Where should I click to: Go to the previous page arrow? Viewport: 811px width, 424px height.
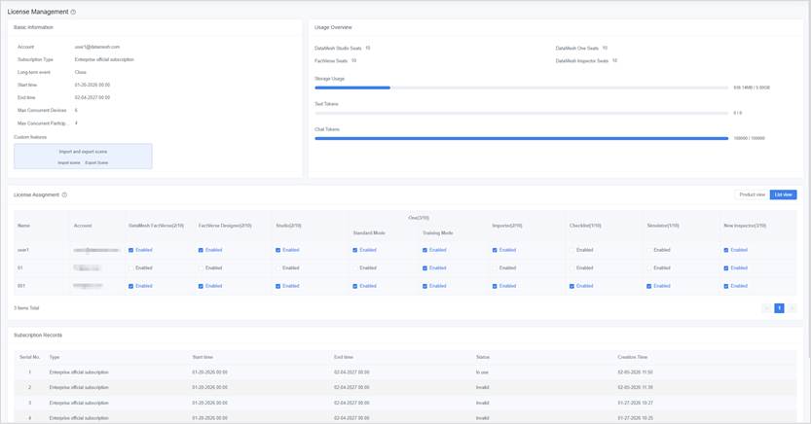tap(766, 308)
